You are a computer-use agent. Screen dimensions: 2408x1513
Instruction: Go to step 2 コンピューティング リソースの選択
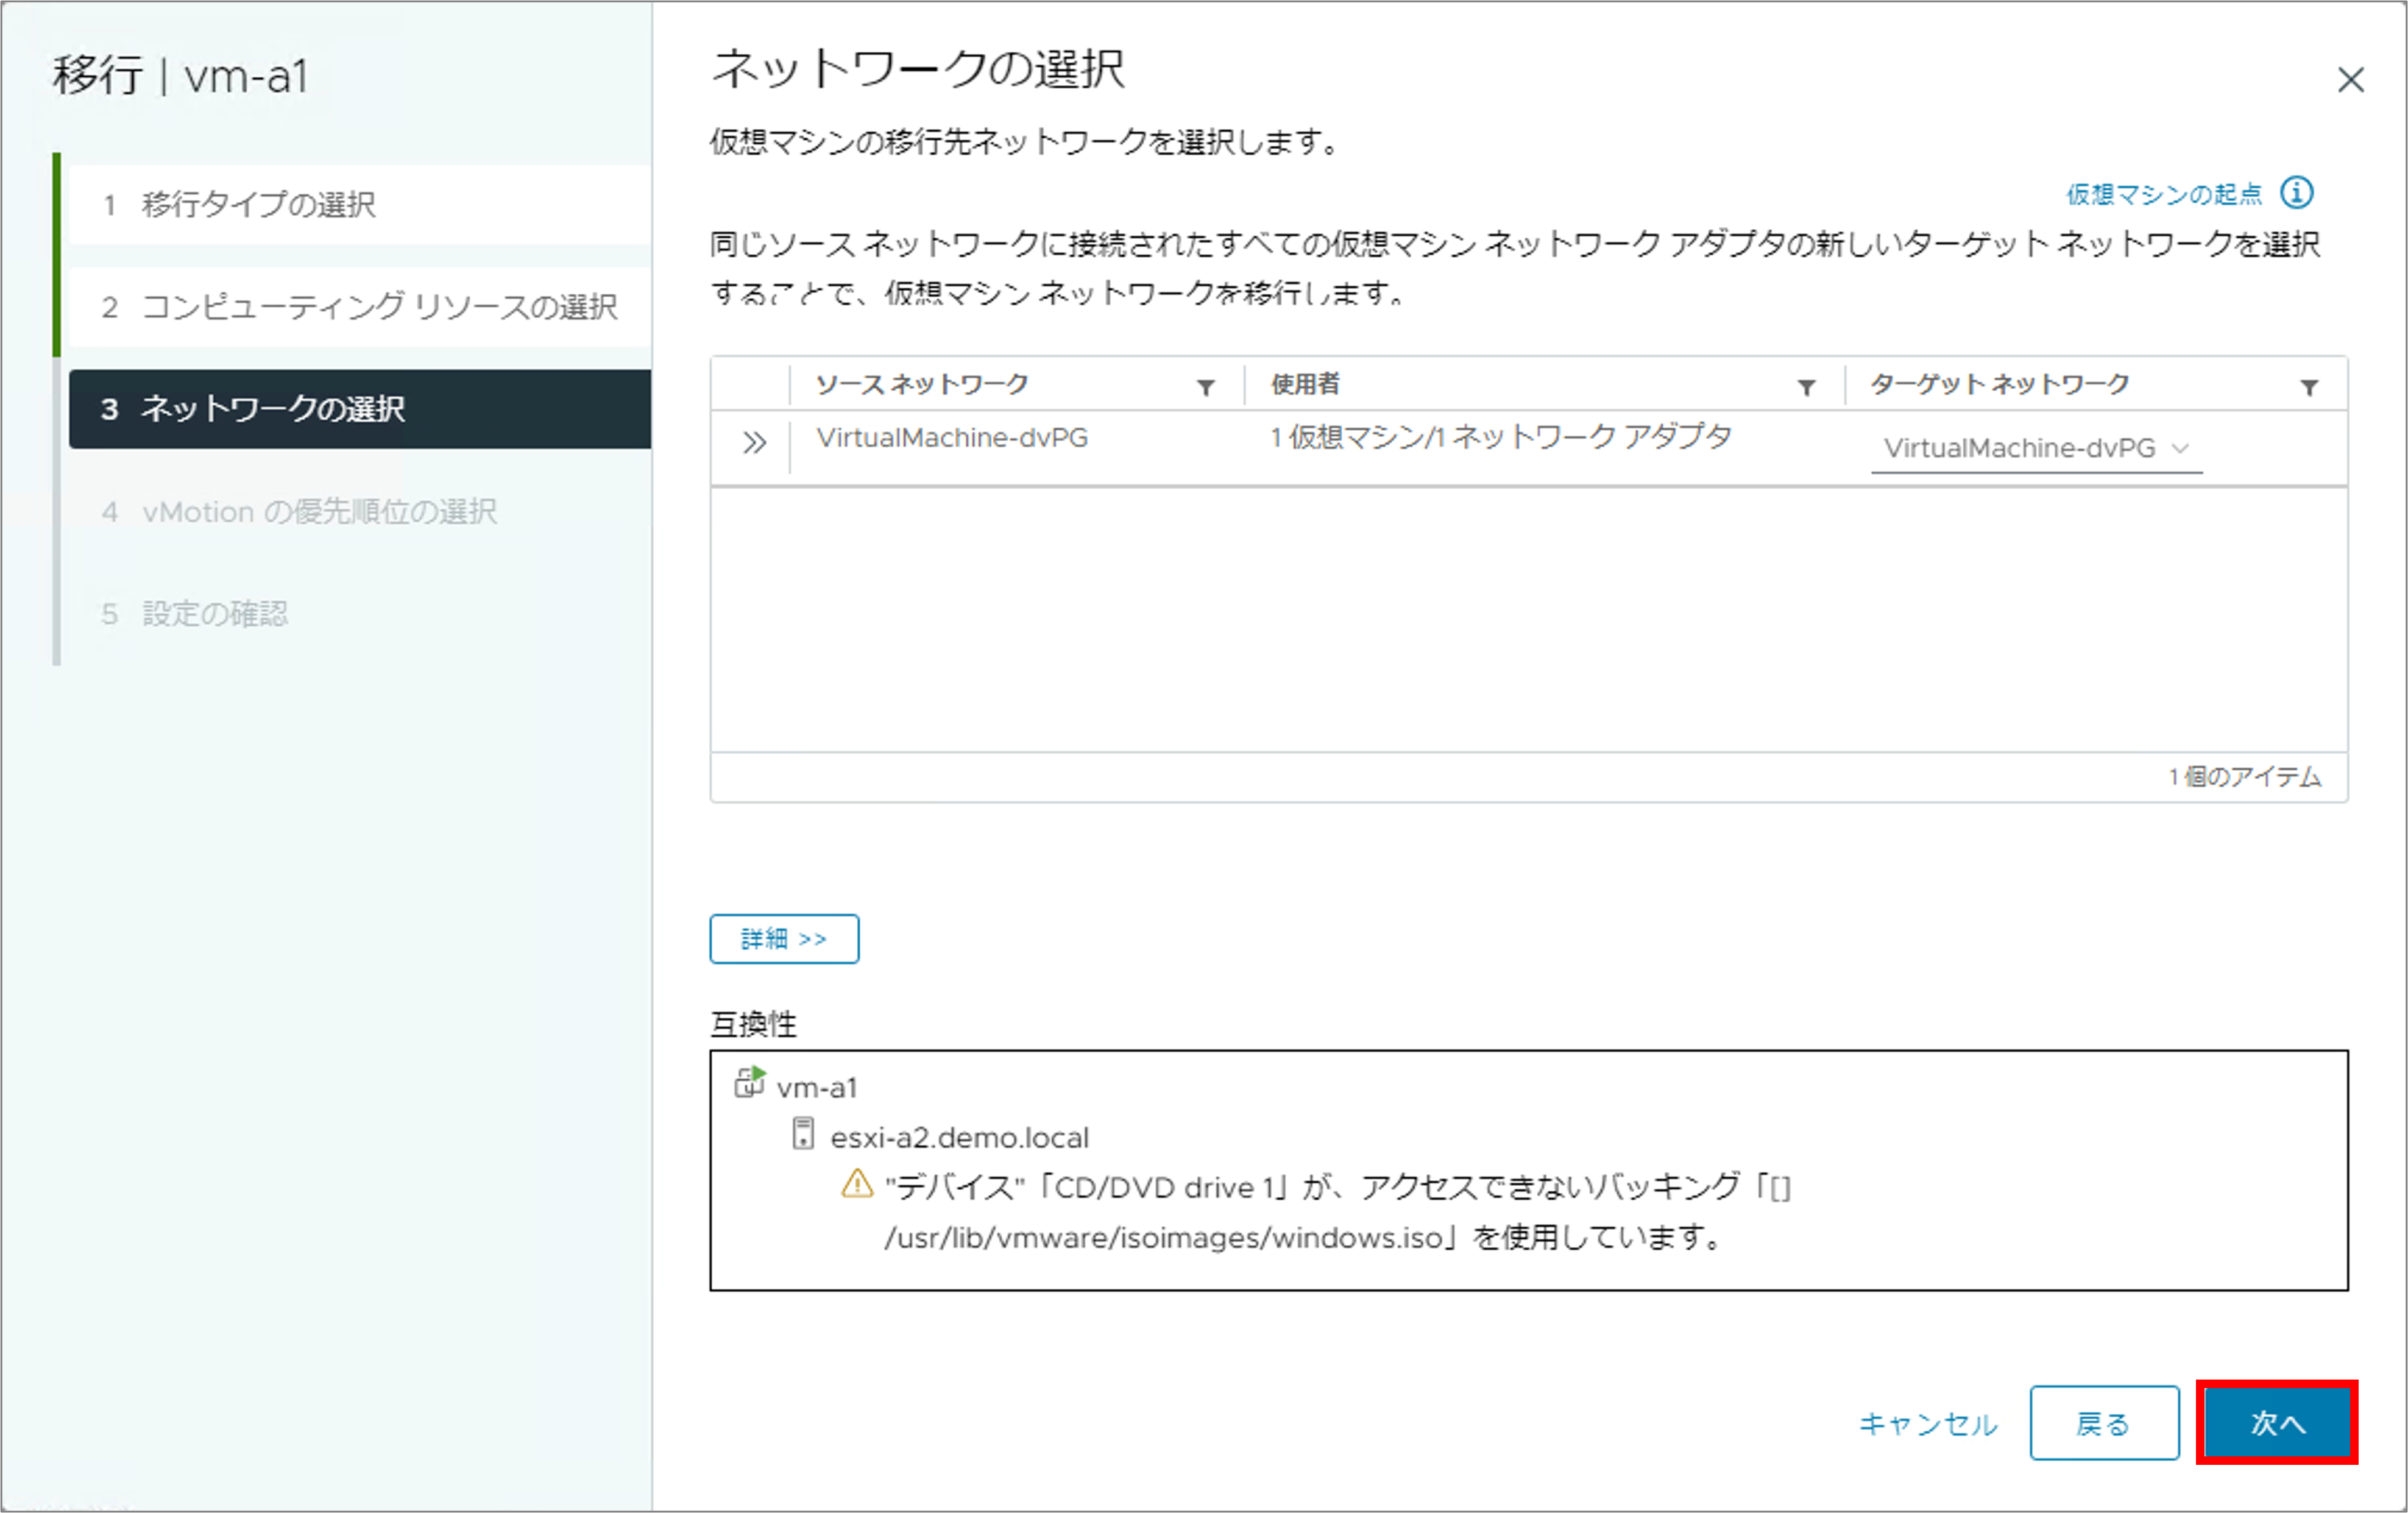tap(359, 306)
